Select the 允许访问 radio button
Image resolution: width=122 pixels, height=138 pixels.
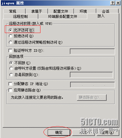tap(11, 30)
